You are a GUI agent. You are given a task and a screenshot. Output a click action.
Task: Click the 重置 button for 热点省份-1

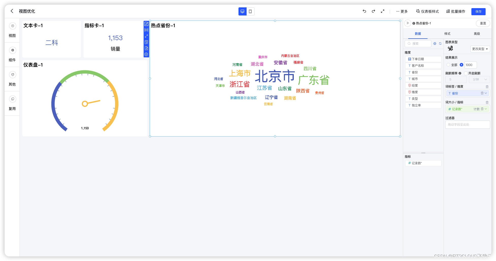[483, 23]
